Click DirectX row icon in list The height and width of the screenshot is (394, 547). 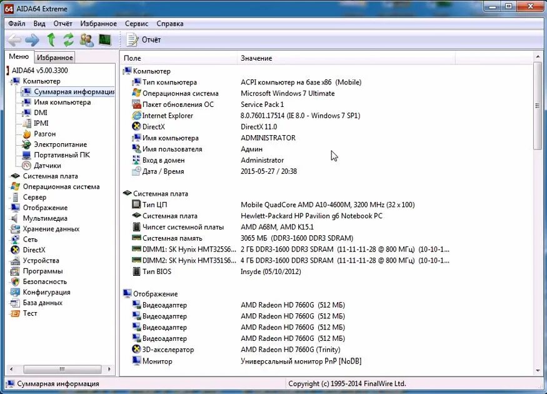136,127
